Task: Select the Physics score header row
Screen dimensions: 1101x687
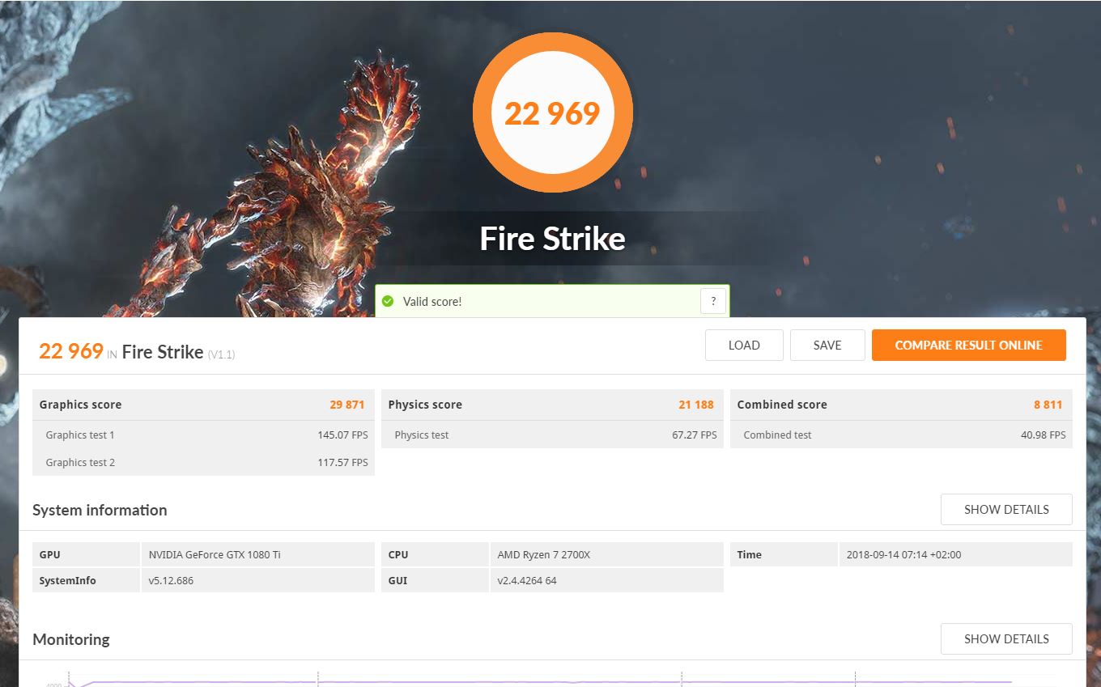Action: pos(551,405)
